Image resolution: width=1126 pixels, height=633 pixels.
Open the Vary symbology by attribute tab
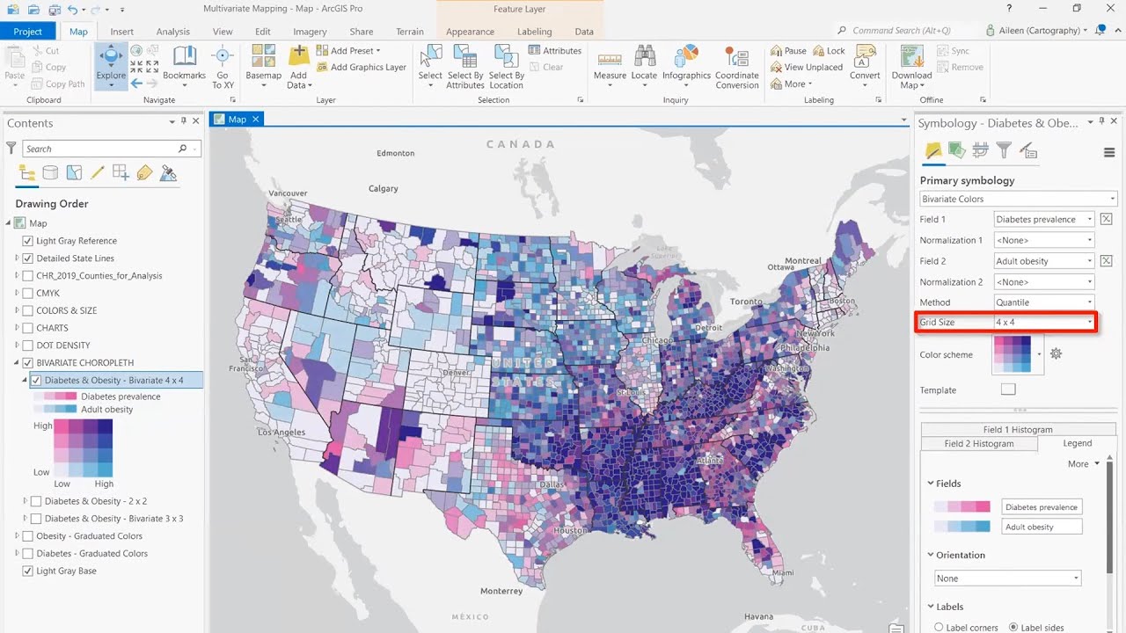tap(957, 151)
